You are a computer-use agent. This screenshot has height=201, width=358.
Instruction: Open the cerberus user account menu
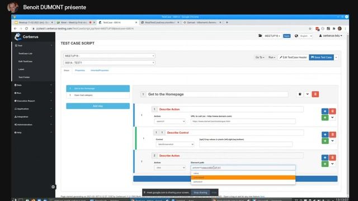pyautogui.click(x=331, y=36)
